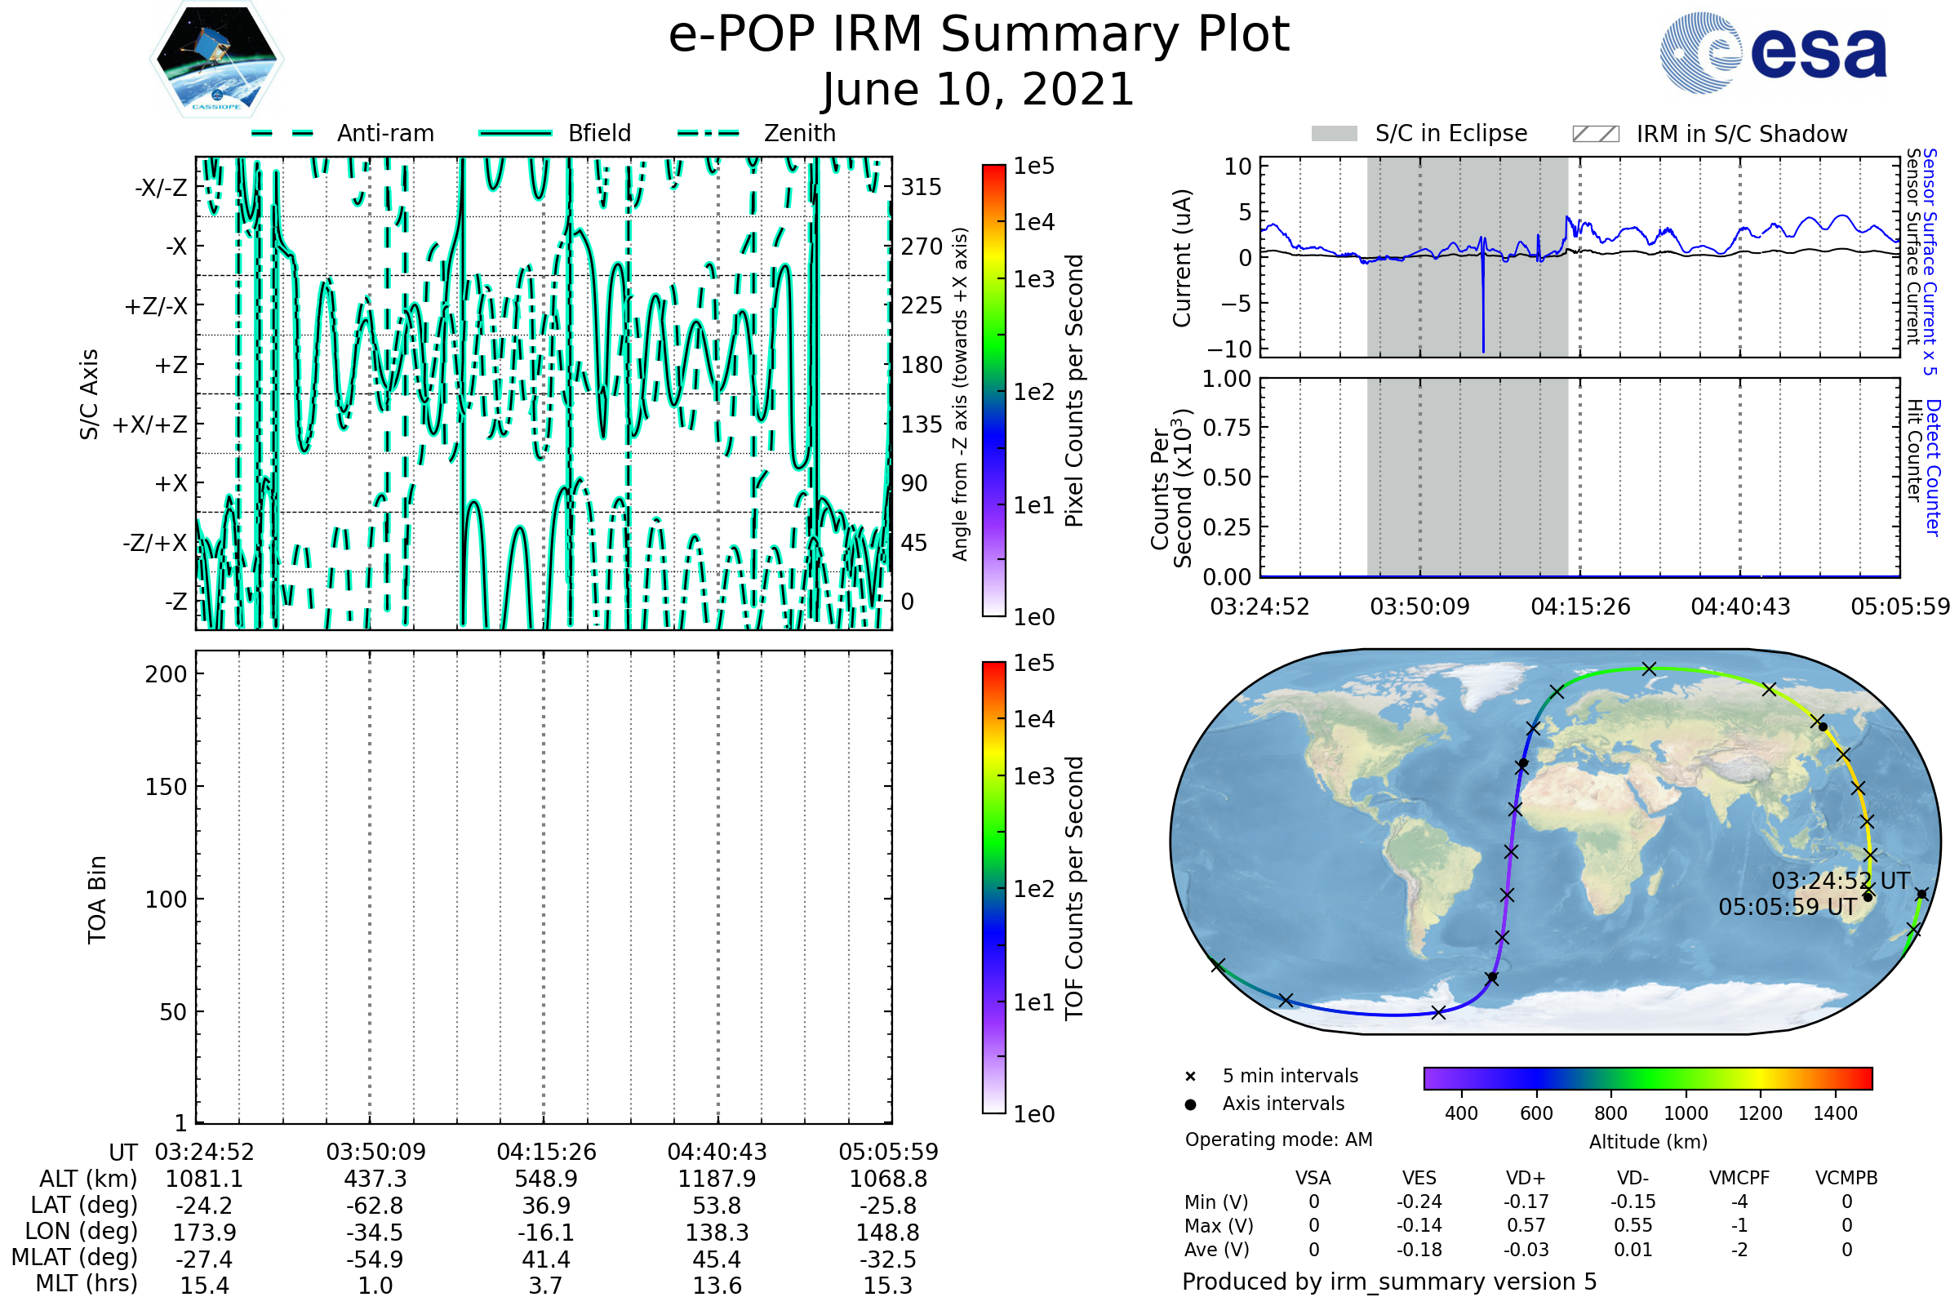This screenshot has height=1306, width=1959.
Task: Click the S/C in Eclipse gray legend patch
Action: click(x=1335, y=134)
